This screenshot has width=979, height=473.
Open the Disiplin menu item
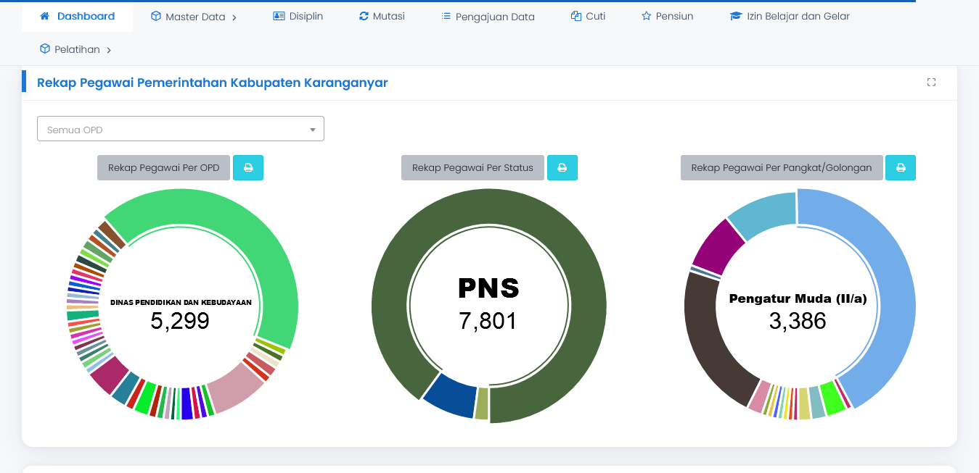(x=298, y=16)
